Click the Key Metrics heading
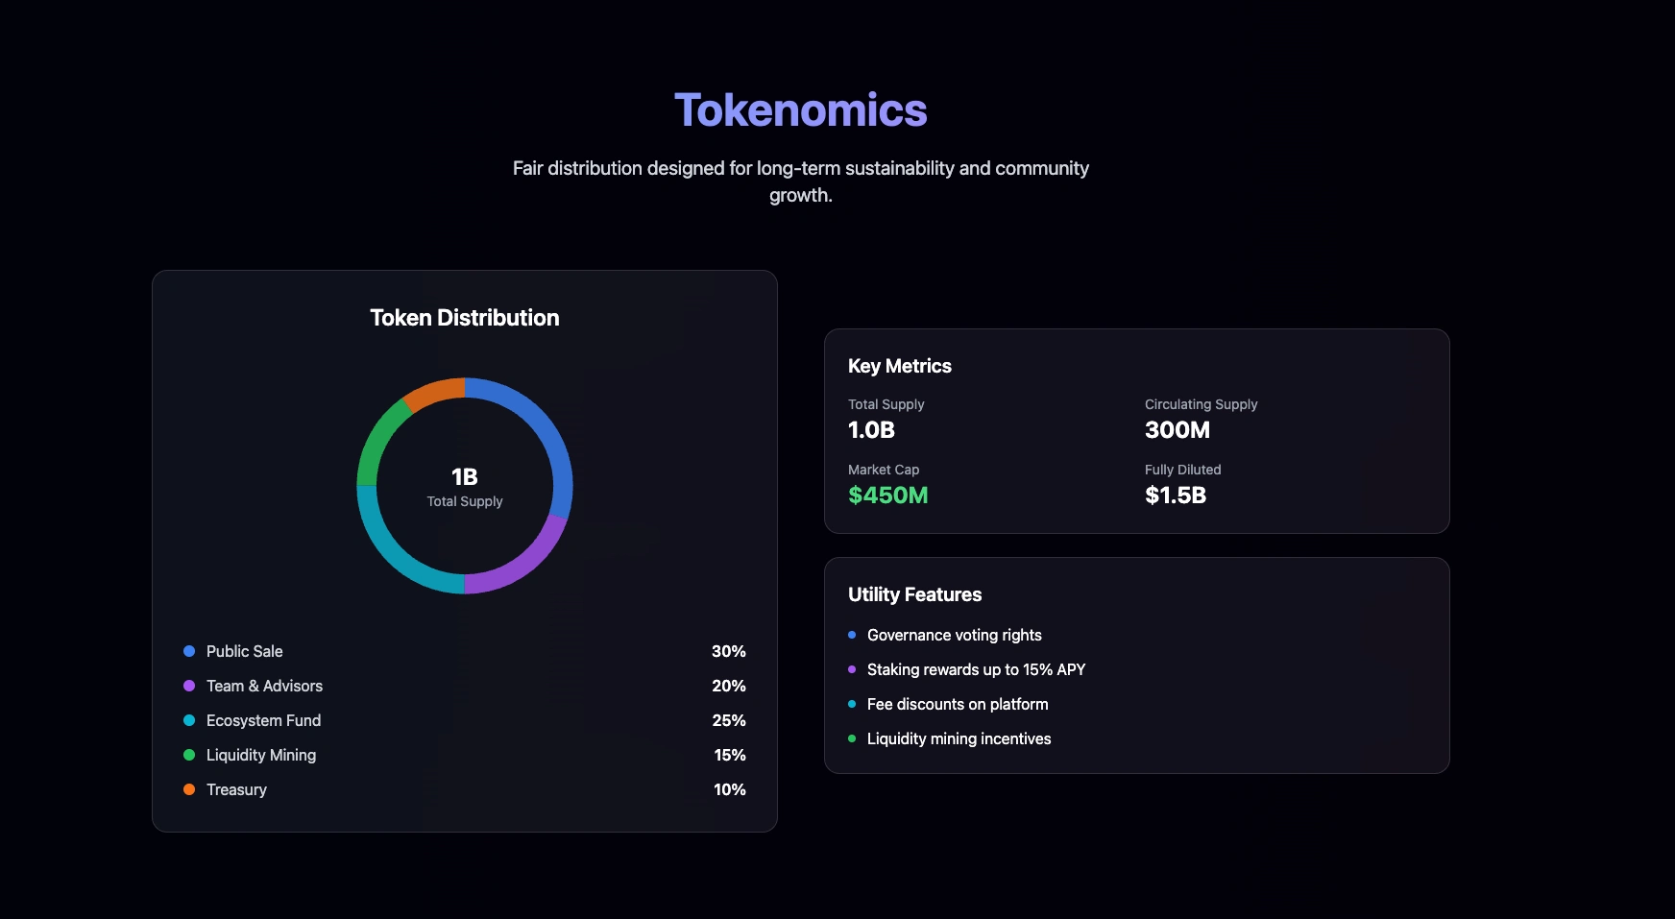 (899, 366)
